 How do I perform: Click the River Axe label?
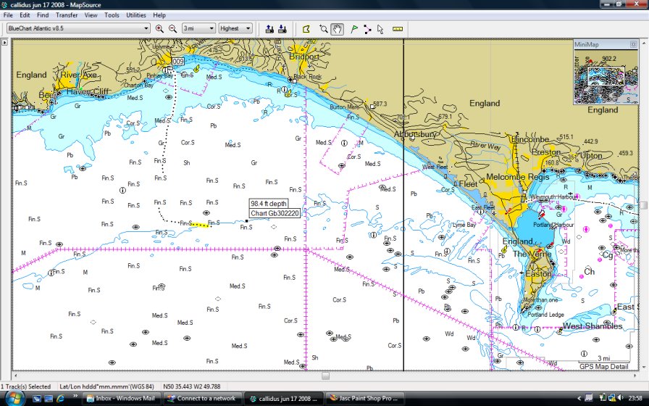tap(79, 75)
